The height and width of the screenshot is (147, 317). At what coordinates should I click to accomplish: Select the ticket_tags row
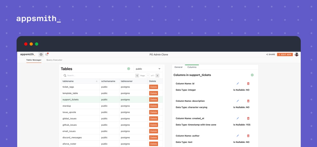(x=112, y=87)
